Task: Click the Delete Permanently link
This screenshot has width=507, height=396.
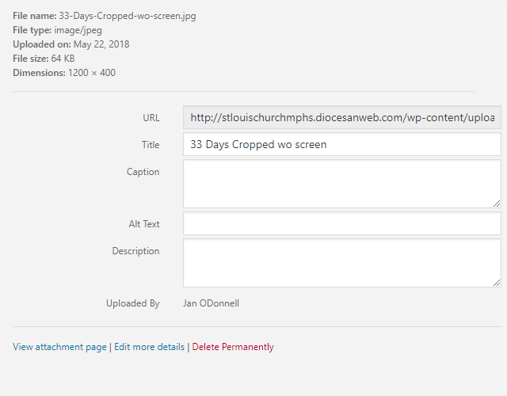Action: point(233,347)
